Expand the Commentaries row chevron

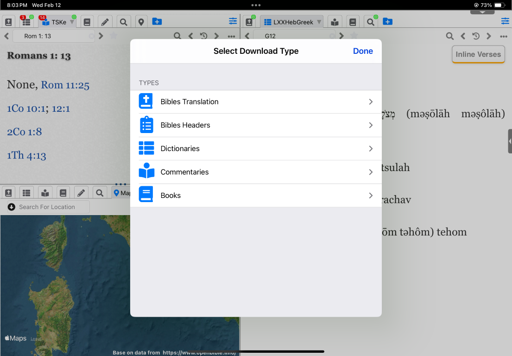371,172
